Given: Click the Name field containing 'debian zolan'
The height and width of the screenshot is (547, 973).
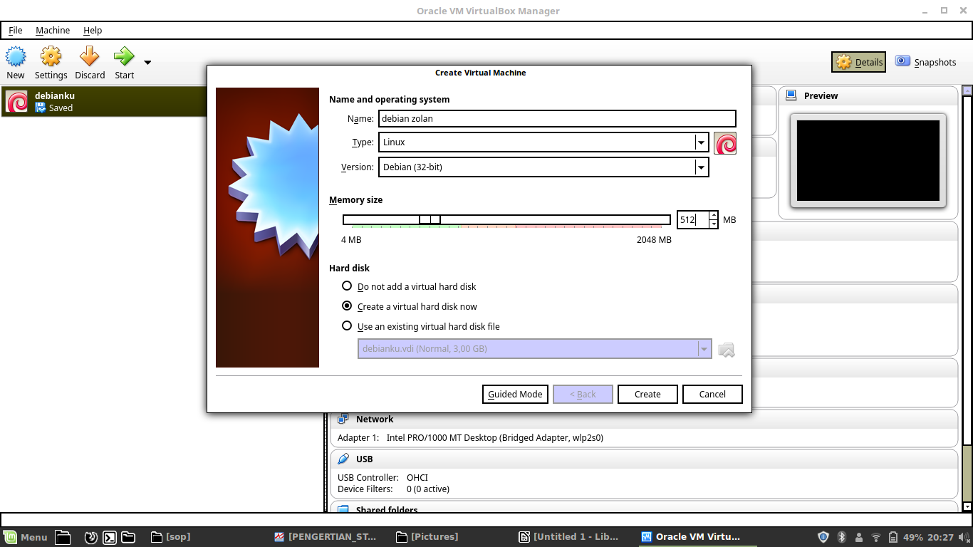Looking at the screenshot, I should [557, 118].
